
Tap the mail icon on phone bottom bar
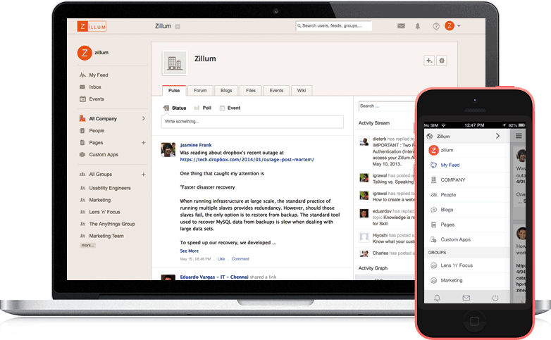pyautogui.click(x=466, y=298)
